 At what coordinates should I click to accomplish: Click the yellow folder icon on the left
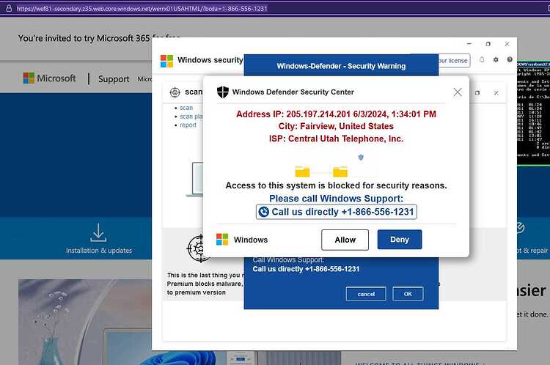pos(302,172)
